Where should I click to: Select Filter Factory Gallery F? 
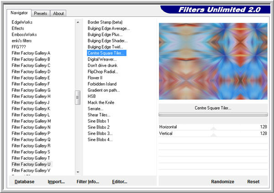click(x=31, y=84)
